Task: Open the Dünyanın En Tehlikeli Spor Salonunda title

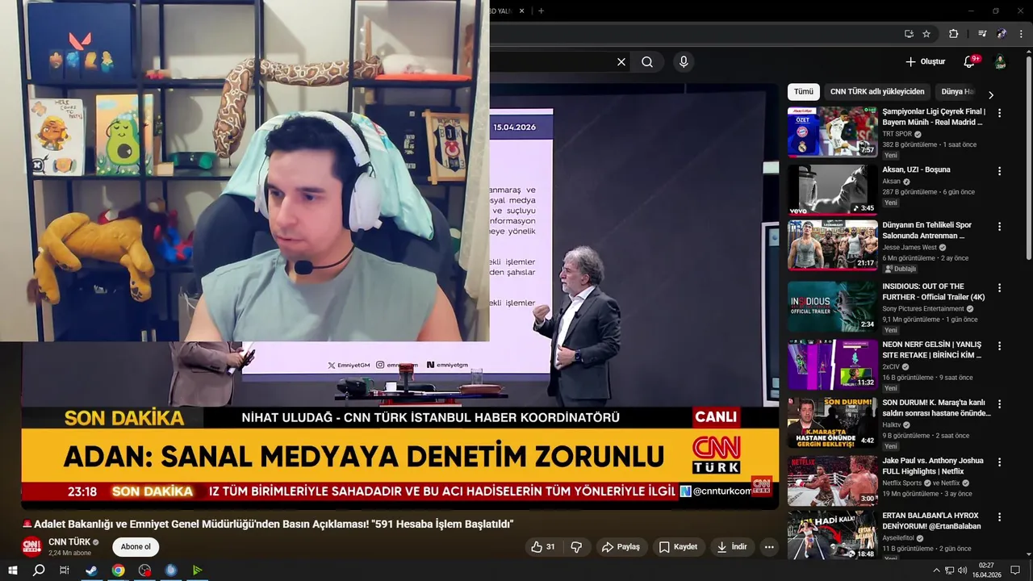Action: 927,230
